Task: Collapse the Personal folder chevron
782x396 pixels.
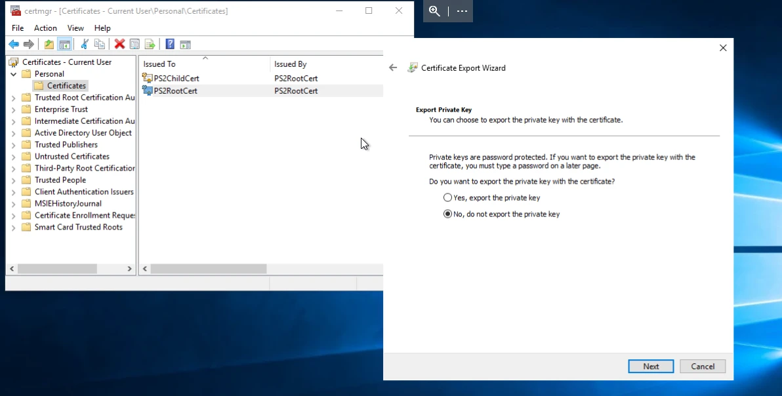Action: tap(13, 73)
